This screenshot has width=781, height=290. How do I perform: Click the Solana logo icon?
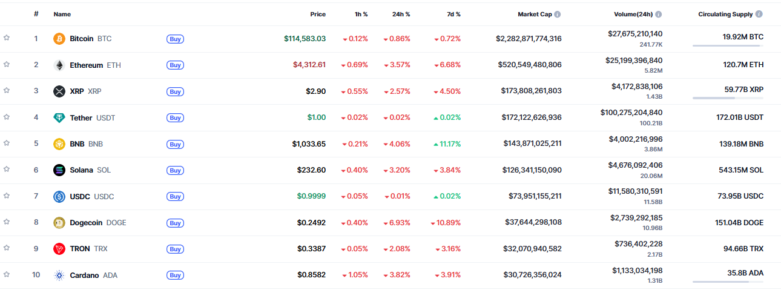click(x=59, y=170)
